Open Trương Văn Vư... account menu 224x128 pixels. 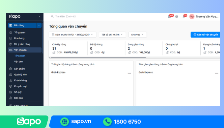[207, 17]
